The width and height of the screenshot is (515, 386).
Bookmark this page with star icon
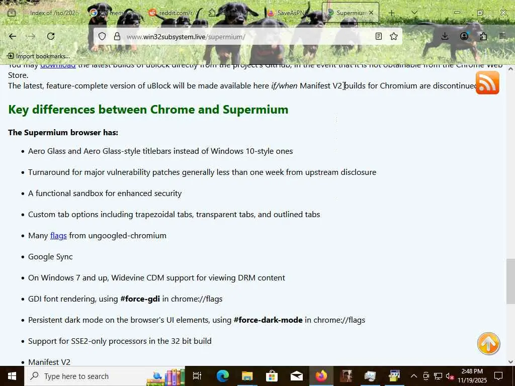(x=393, y=36)
